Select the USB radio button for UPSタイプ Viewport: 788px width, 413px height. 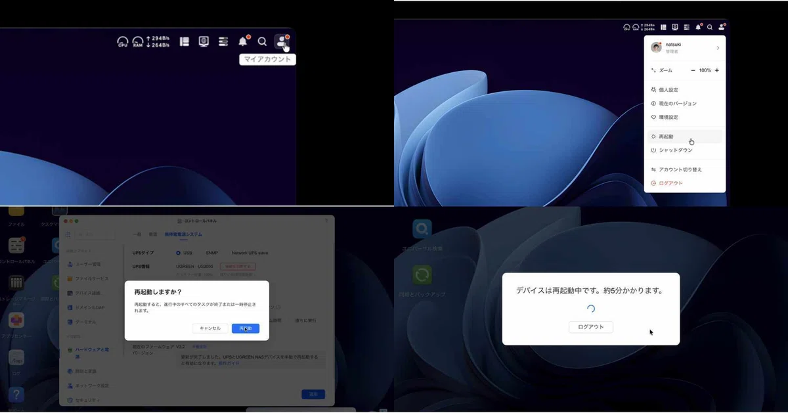tap(178, 253)
